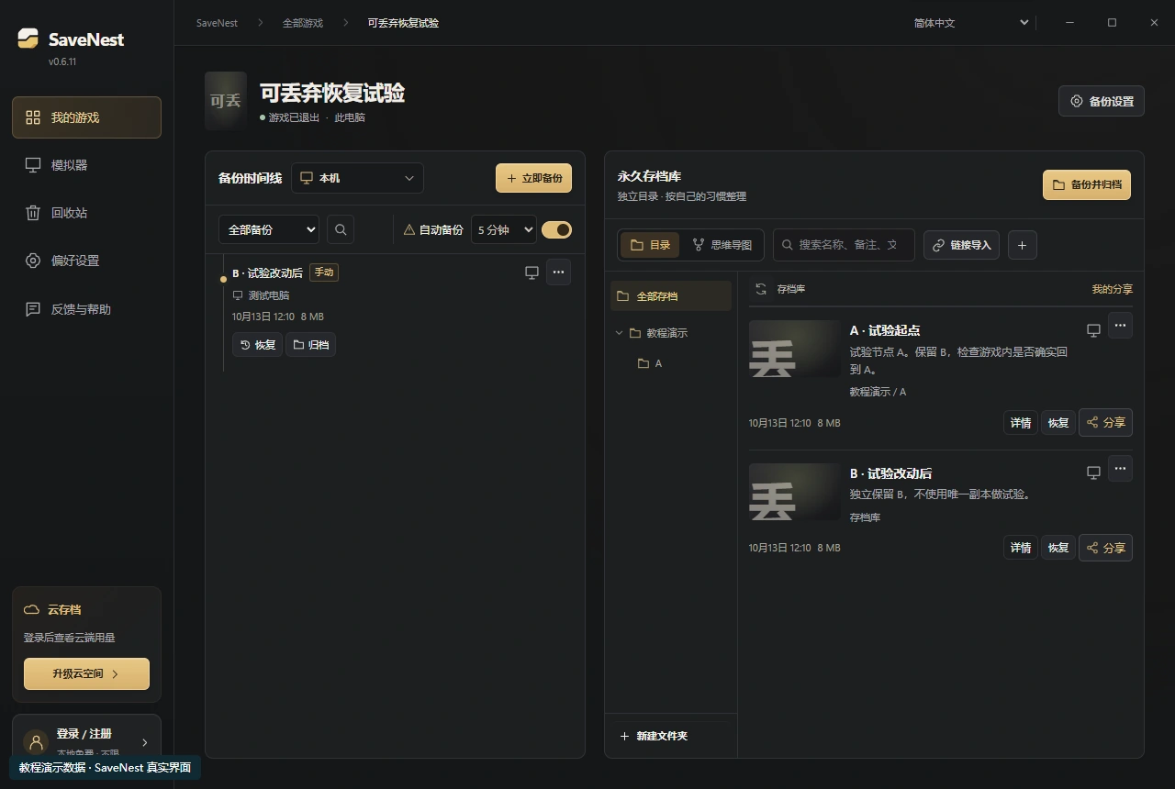
Task: Open more options for A · 试验起点 archive
Action: pyautogui.click(x=1120, y=326)
